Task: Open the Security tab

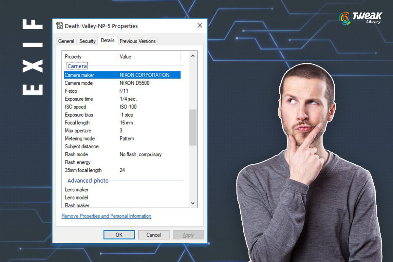Action: (87, 41)
